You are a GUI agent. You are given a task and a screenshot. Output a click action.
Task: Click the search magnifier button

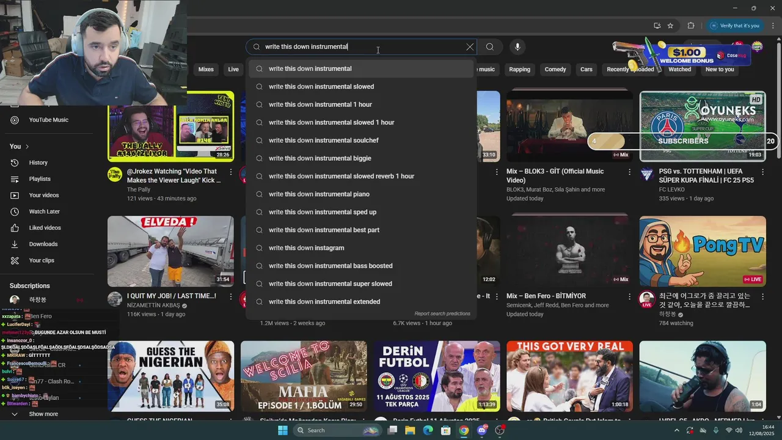pos(490,47)
